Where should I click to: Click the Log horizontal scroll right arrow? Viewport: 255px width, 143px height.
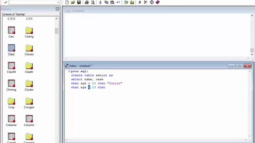pos(248,58)
